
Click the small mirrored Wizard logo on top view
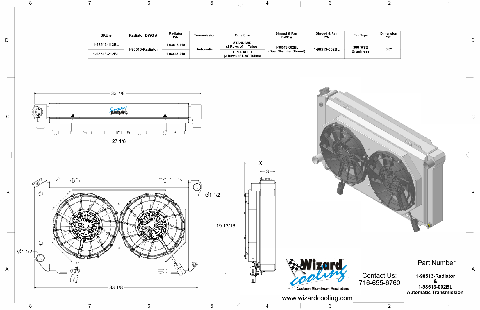pos(119,111)
